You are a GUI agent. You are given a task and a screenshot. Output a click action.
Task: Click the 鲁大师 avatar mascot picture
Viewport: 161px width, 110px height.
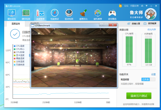click(151, 14)
